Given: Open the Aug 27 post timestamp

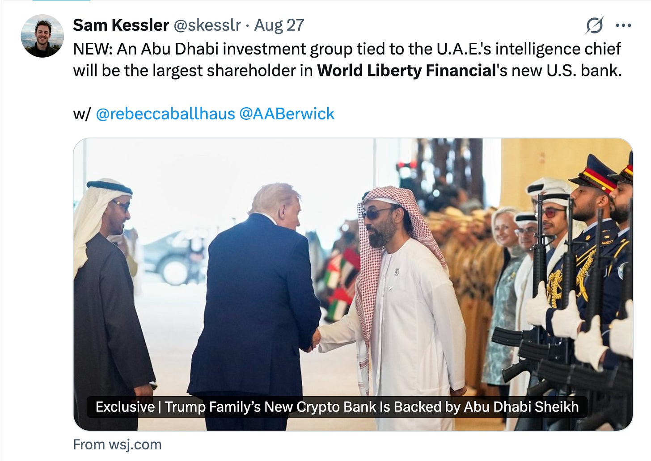Looking at the screenshot, I should click(279, 25).
